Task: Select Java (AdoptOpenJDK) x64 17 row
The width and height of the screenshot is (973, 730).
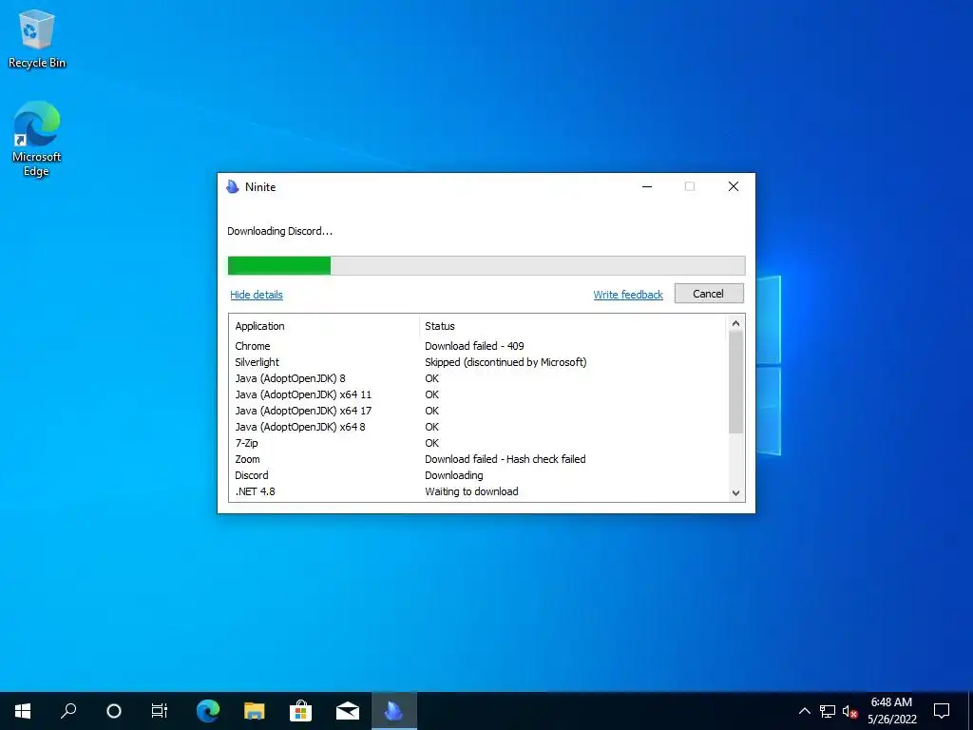Action: pyautogui.click(x=478, y=411)
